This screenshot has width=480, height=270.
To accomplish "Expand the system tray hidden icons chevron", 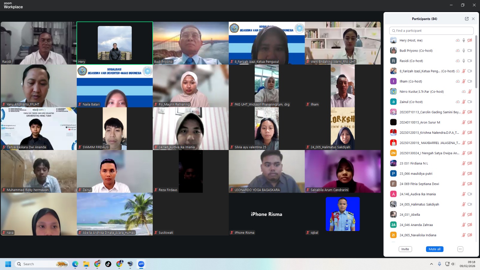I will click(x=431, y=264).
